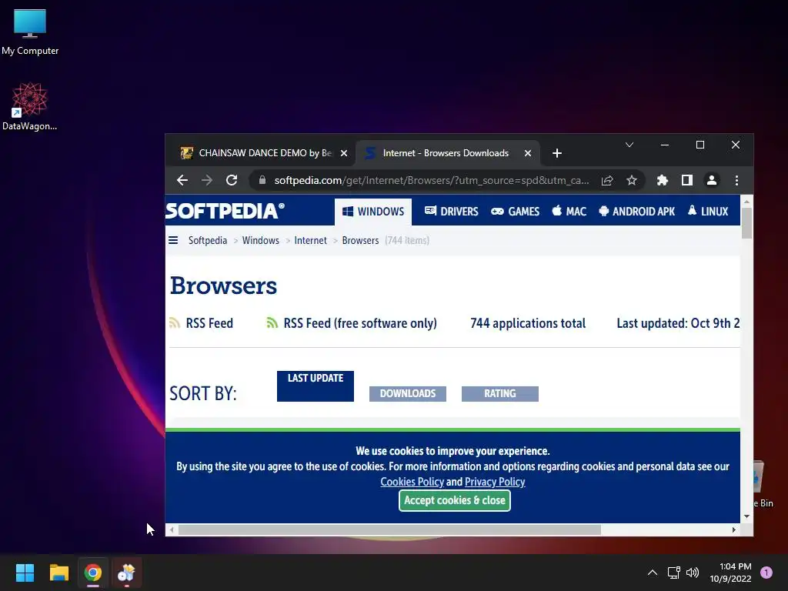
Task: Open File Explorer from taskbar
Action: pyautogui.click(x=58, y=573)
